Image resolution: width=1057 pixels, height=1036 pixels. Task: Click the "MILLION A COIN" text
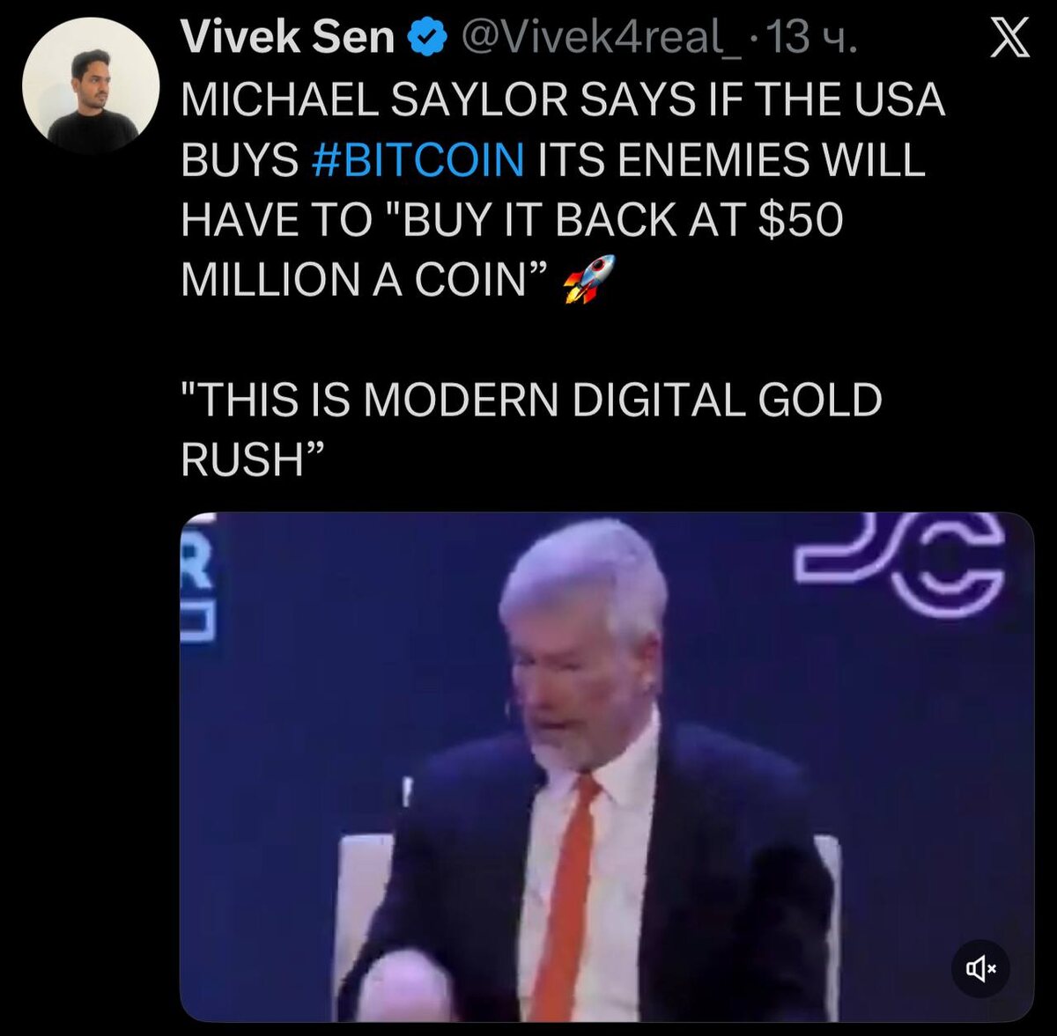(359, 280)
